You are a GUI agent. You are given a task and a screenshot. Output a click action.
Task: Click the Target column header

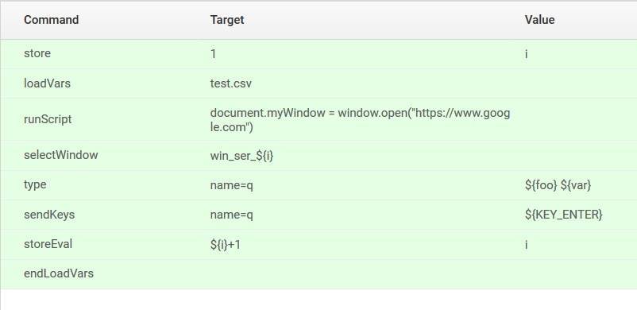[x=227, y=20]
